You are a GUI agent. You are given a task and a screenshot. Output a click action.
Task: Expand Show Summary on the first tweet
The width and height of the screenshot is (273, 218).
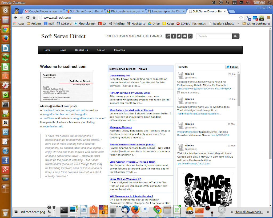(x=188, y=93)
